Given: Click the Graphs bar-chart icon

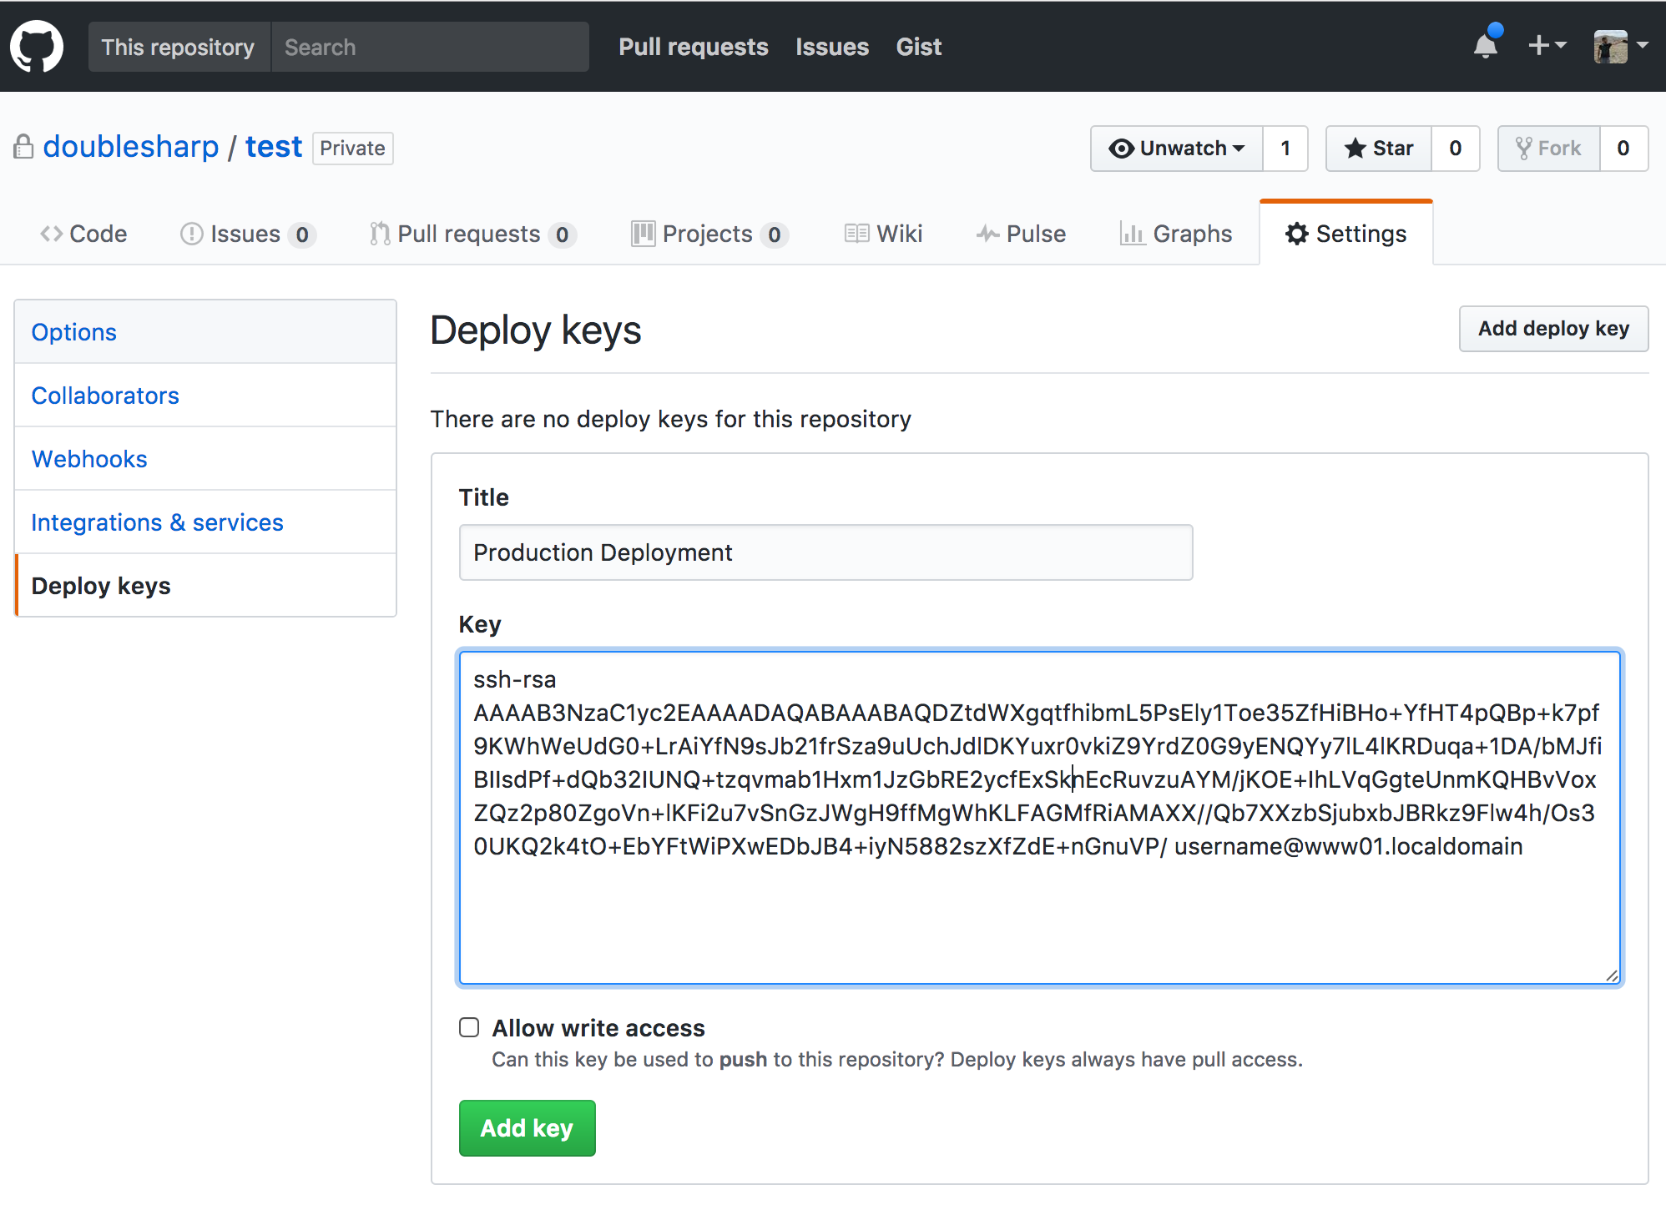Looking at the screenshot, I should pyautogui.click(x=1132, y=234).
